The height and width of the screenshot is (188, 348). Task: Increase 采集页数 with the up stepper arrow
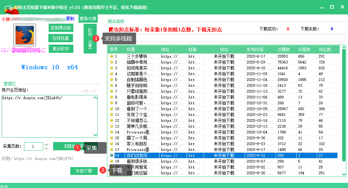[x=46, y=144]
